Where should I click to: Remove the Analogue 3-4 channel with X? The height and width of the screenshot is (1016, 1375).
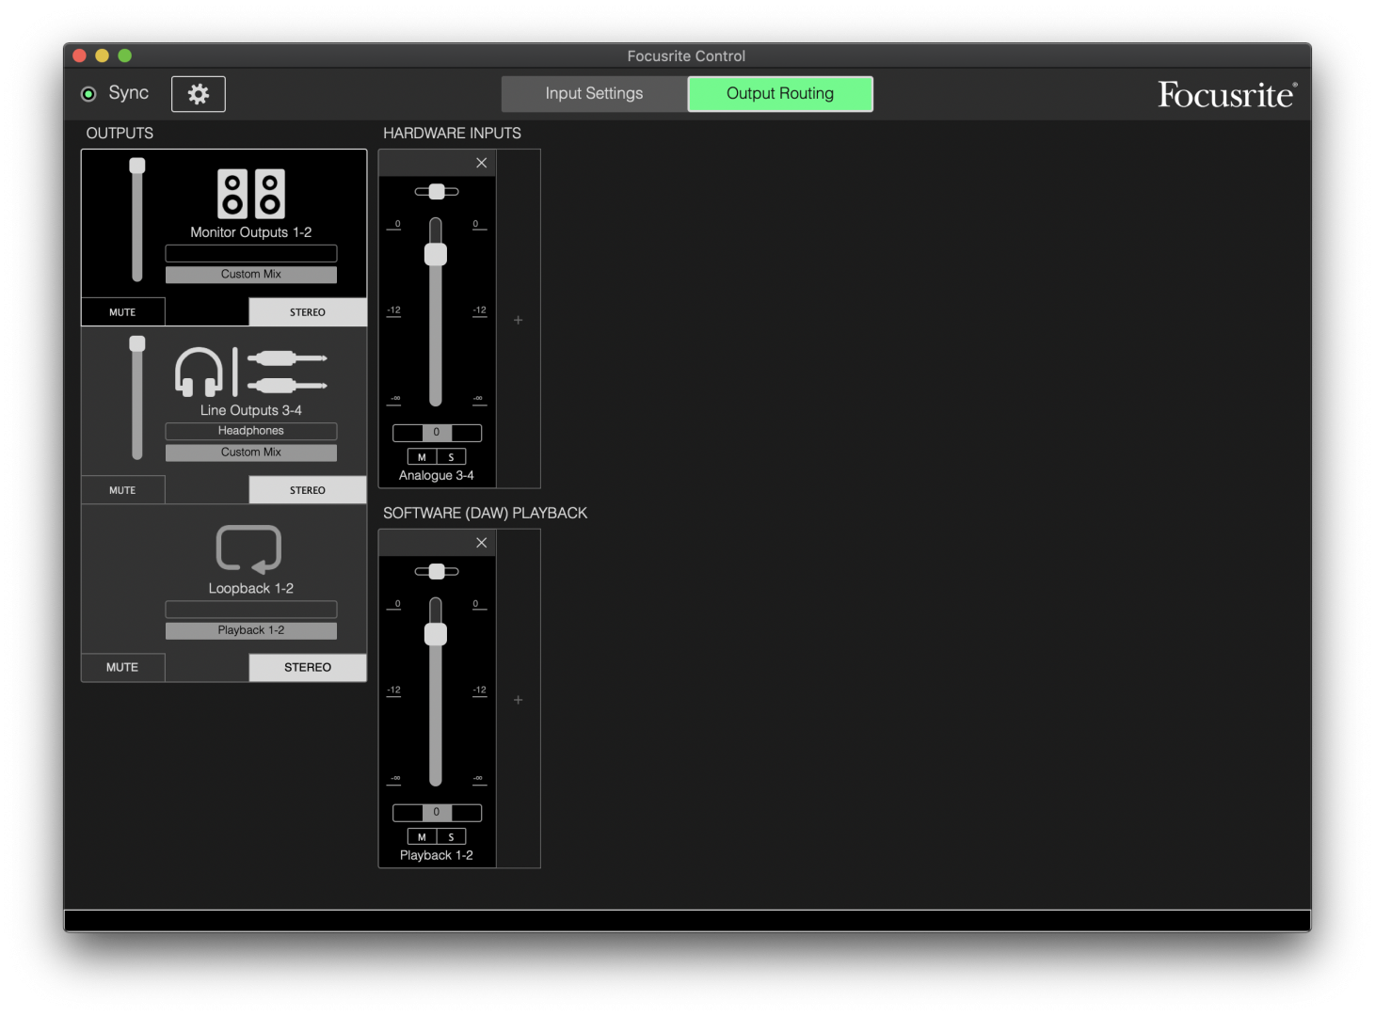click(x=481, y=163)
